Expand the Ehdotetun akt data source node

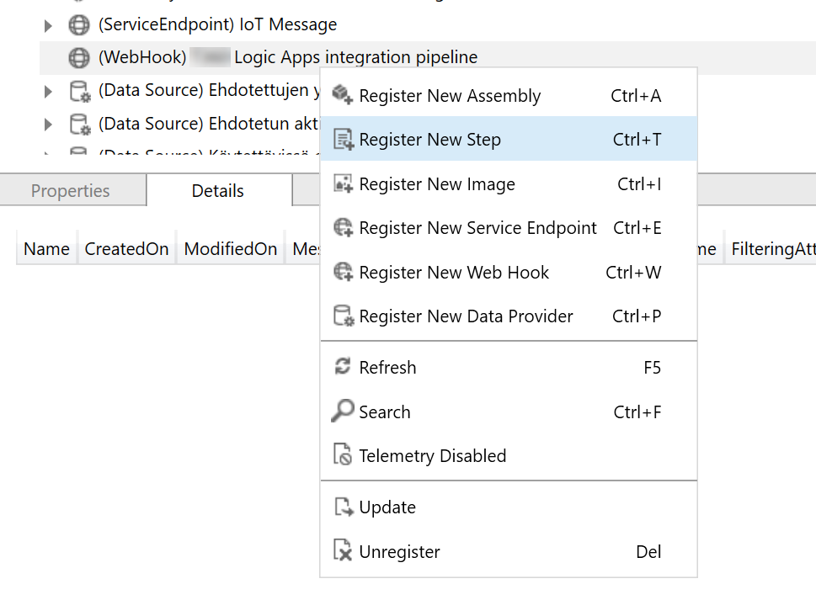48,125
